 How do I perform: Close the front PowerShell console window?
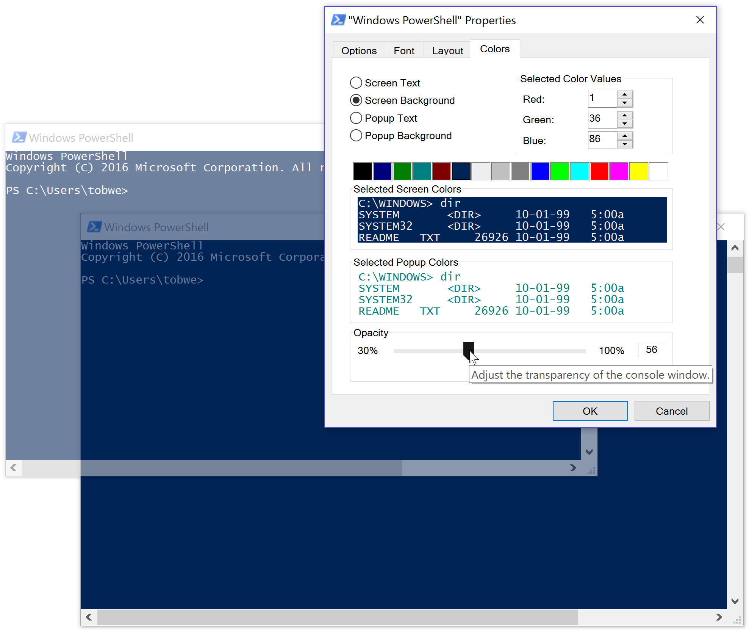[721, 227]
